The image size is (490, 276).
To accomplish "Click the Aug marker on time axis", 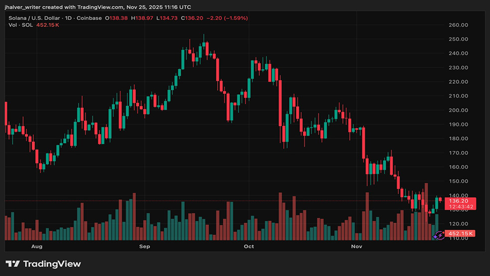I will [36, 247].
